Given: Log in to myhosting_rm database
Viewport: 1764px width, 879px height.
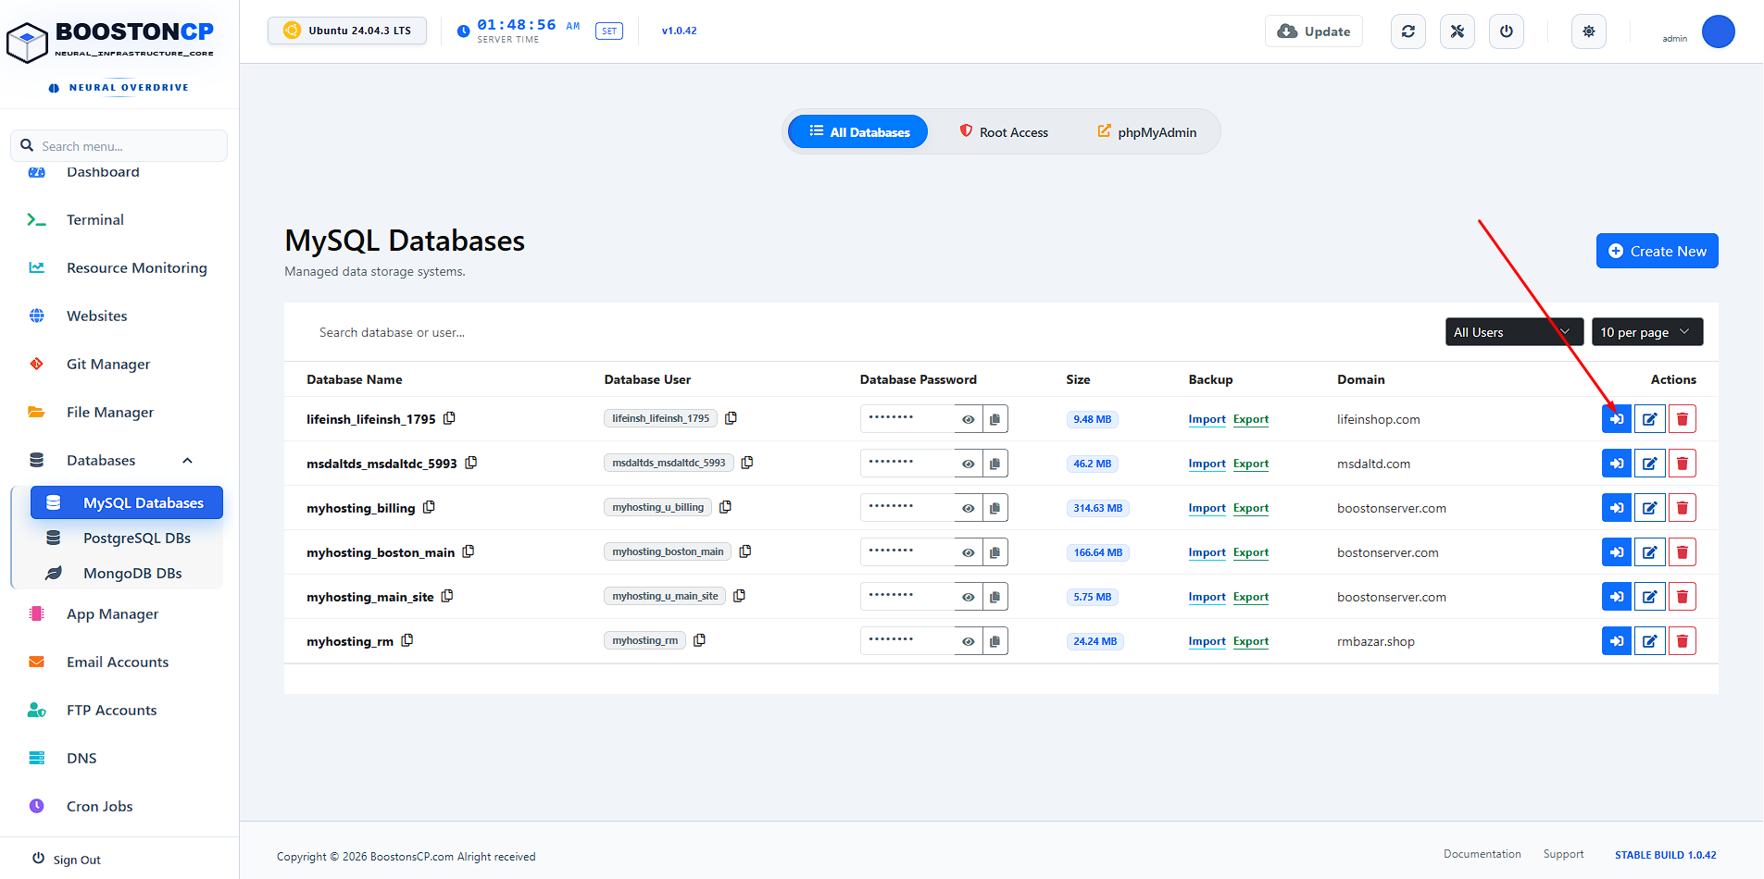Looking at the screenshot, I should pos(1616,641).
